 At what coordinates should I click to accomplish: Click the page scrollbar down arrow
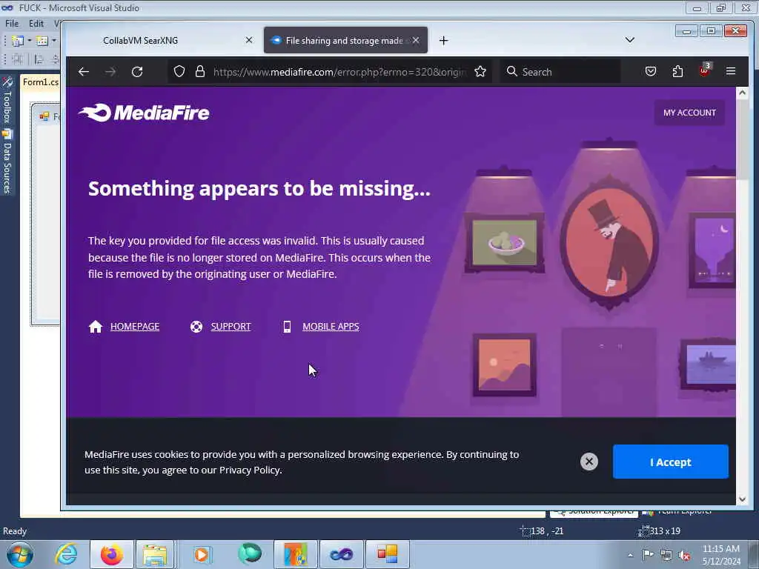[742, 499]
